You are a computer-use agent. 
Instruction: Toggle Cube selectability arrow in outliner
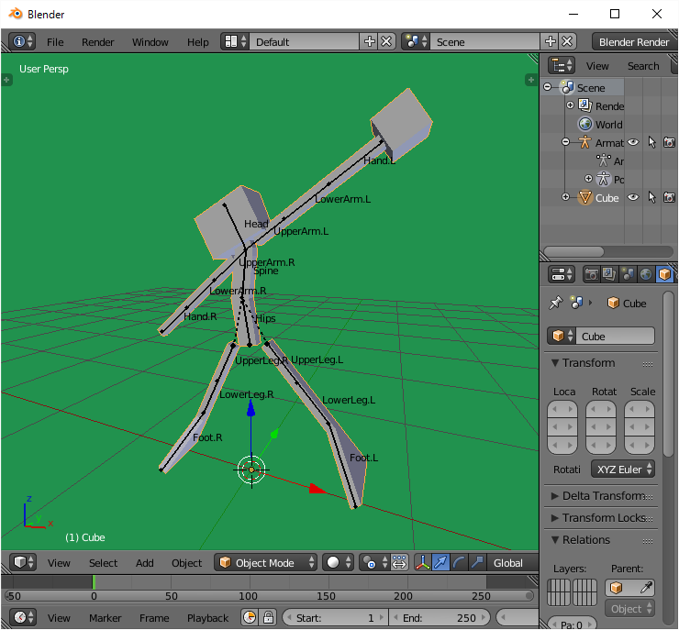pos(651,198)
